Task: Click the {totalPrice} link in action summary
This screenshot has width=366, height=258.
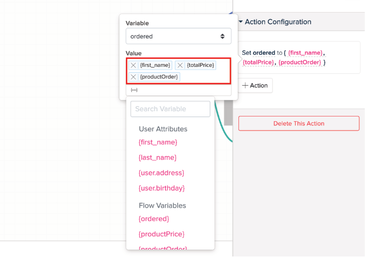Action: coord(258,63)
